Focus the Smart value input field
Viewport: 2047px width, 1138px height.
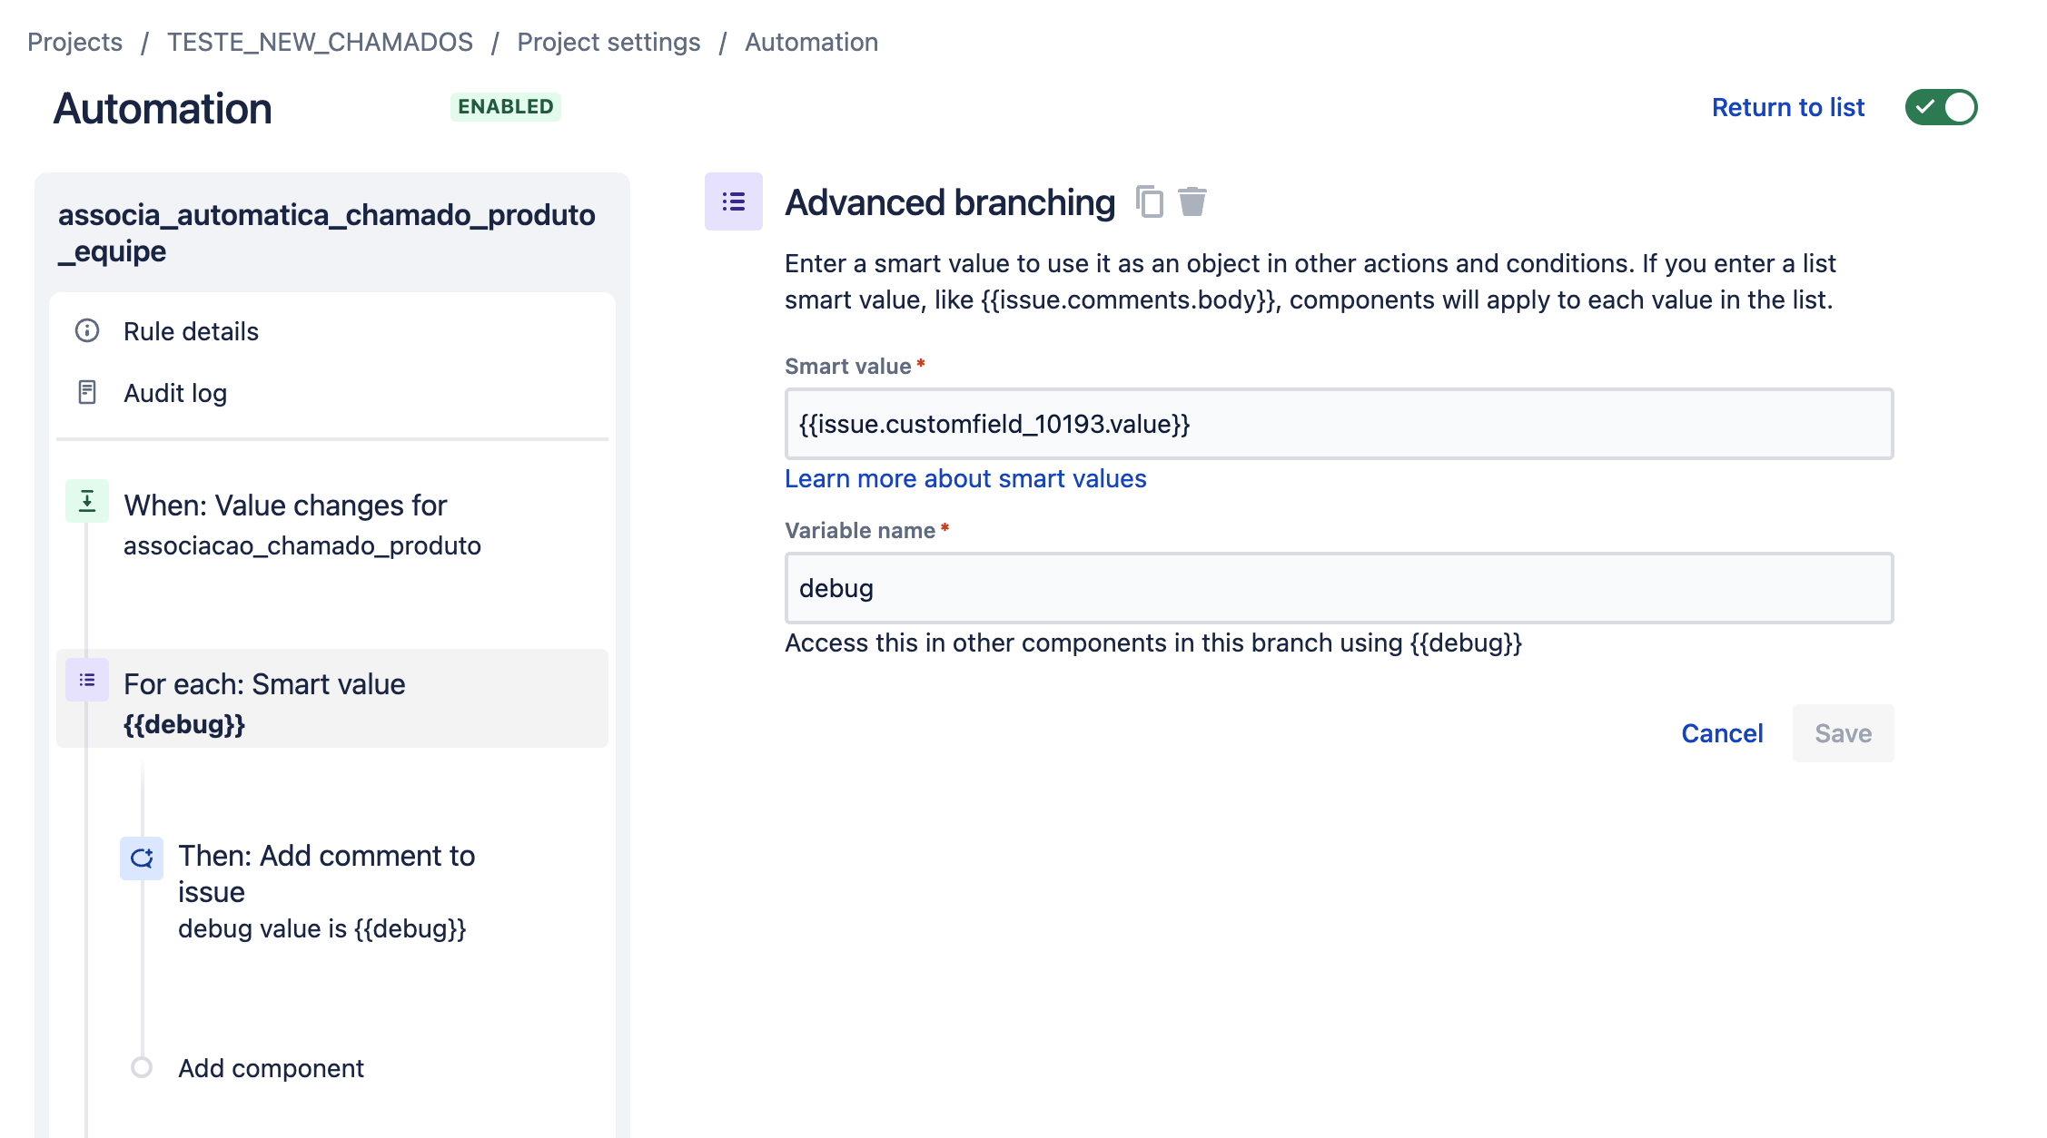point(1339,424)
